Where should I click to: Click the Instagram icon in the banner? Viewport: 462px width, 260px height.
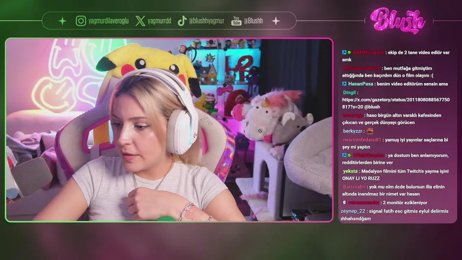[x=81, y=21]
